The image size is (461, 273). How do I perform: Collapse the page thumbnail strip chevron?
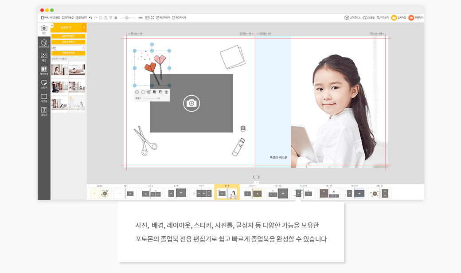pos(257,182)
